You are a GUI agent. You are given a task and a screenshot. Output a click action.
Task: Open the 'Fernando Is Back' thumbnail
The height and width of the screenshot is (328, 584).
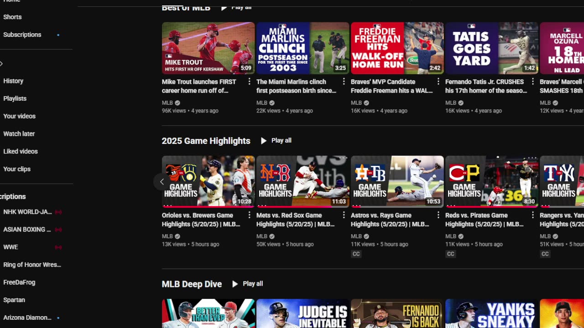click(397, 313)
